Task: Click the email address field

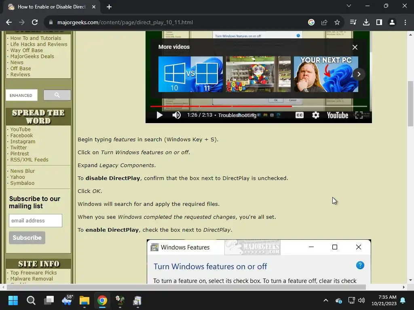Action: tap(36, 221)
